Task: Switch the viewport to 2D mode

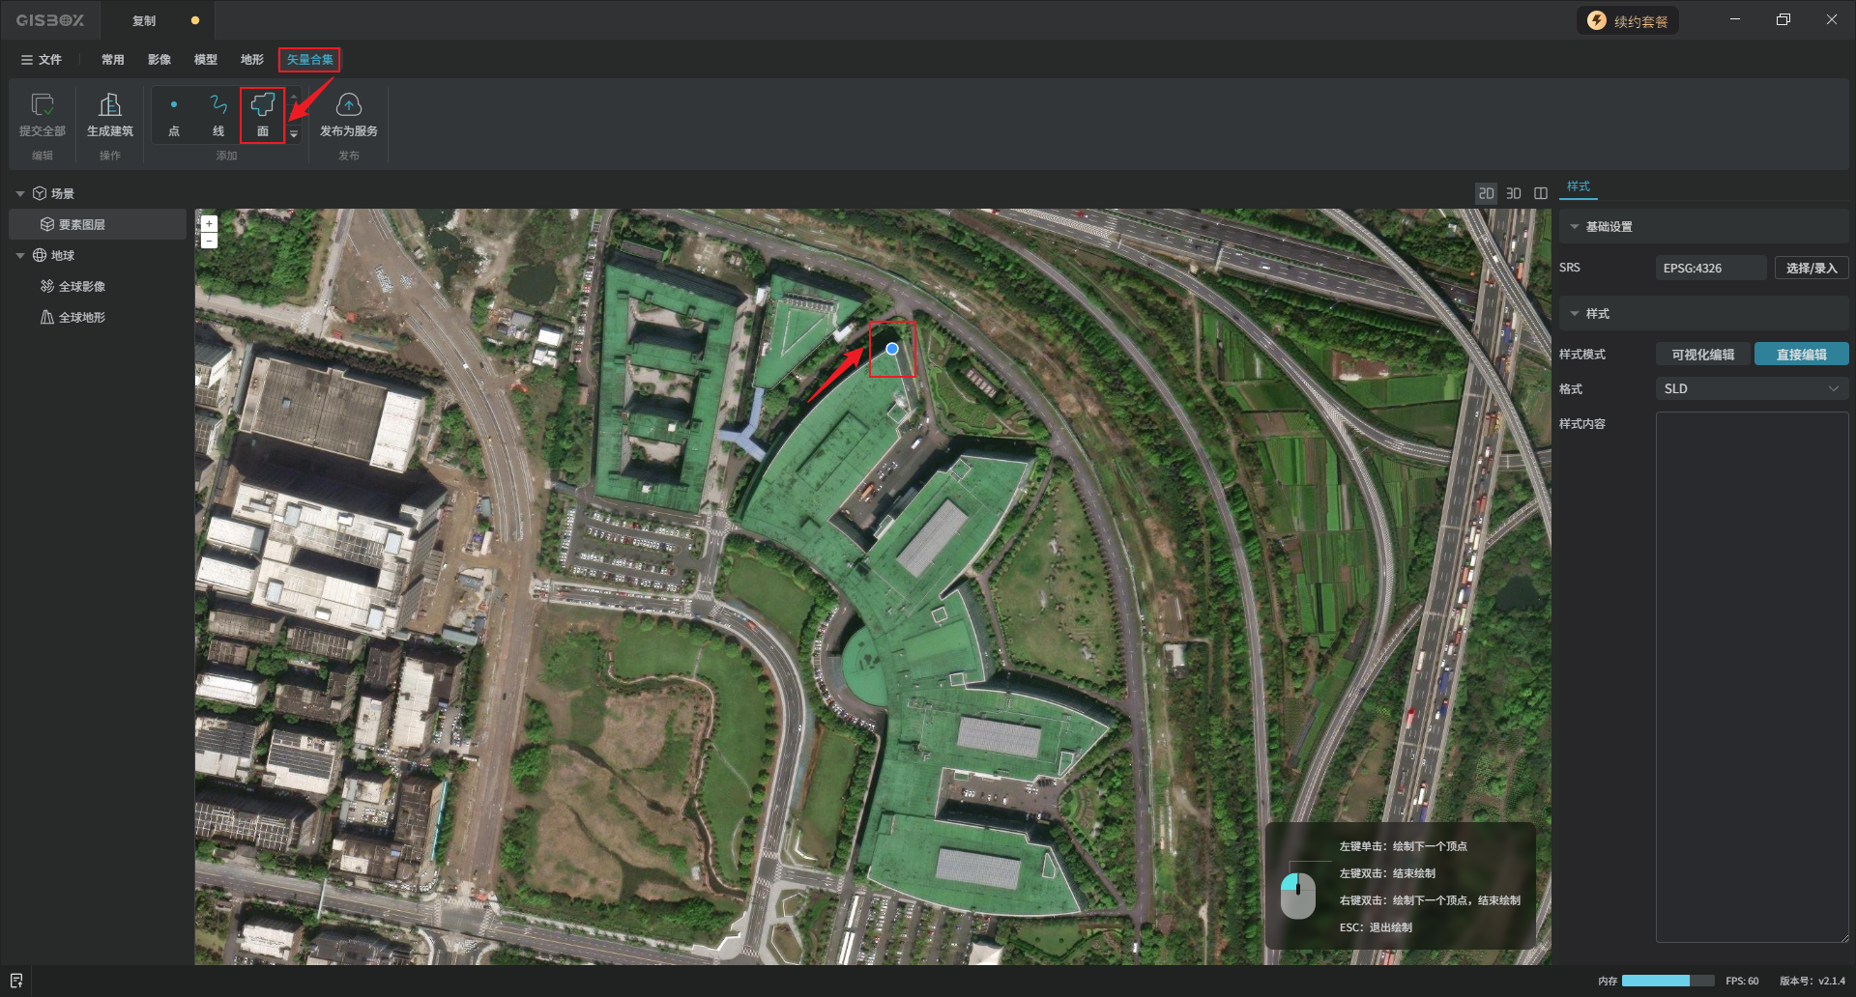Action: [1486, 193]
